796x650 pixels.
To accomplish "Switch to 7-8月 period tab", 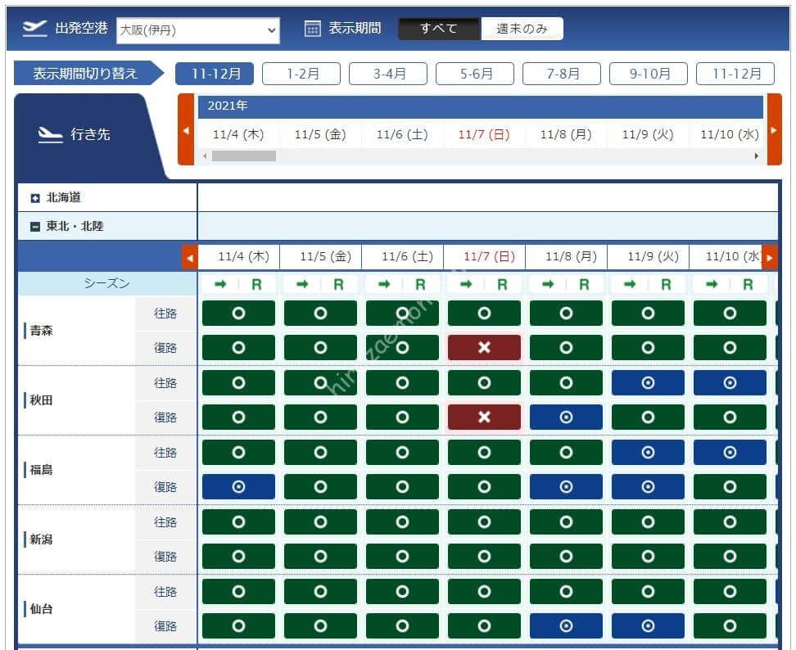I will pyautogui.click(x=562, y=74).
